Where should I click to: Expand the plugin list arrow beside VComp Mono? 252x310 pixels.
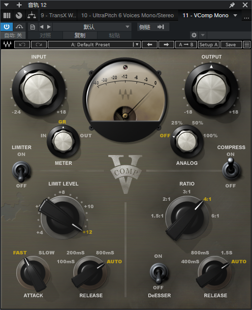[x=235, y=15]
